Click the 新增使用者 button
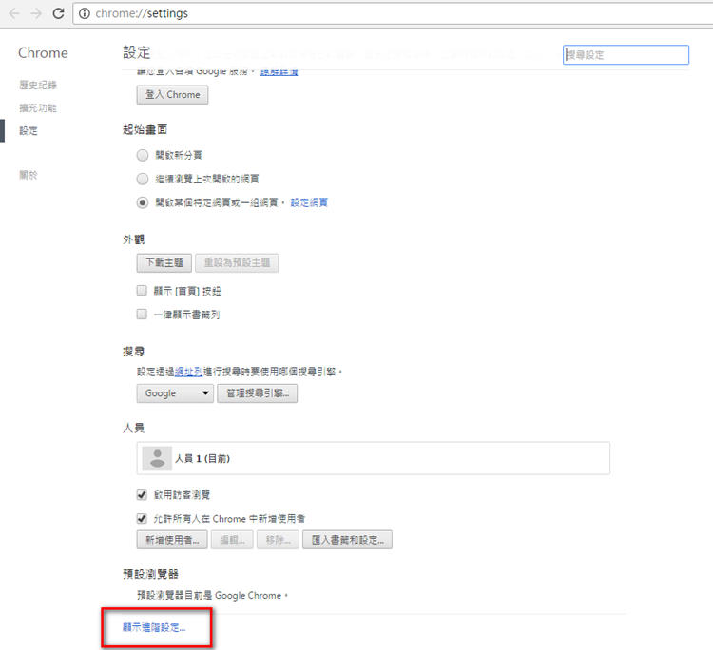 (172, 540)
